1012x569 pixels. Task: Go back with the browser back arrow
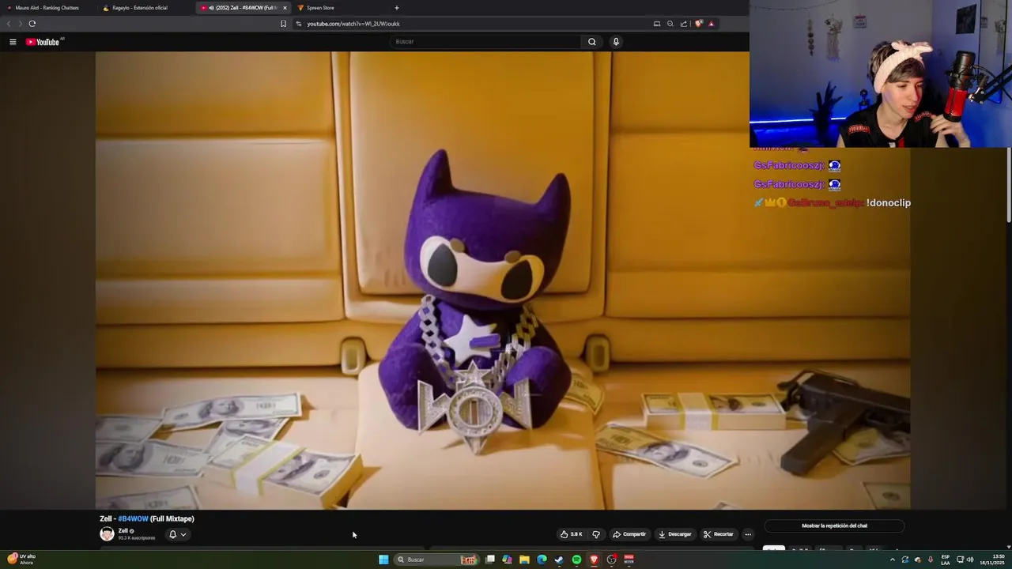coord(9,24)
